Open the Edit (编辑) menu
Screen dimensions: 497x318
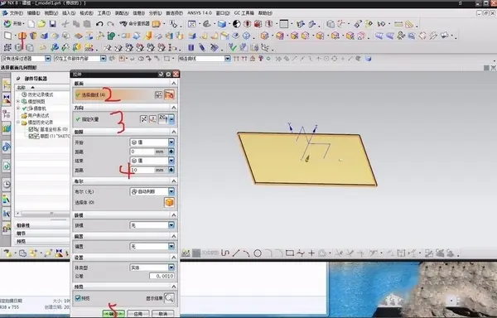33,13
